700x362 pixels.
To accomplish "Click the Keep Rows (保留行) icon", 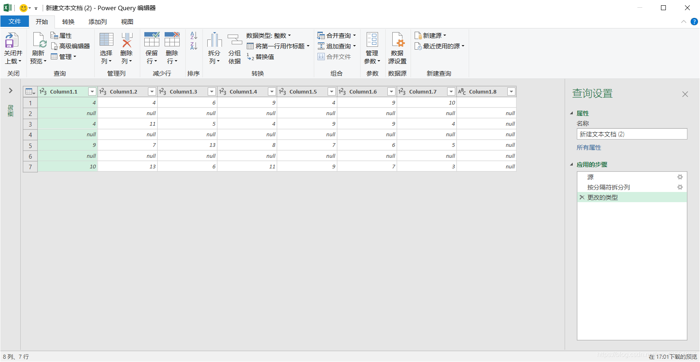I will (152, 40).
